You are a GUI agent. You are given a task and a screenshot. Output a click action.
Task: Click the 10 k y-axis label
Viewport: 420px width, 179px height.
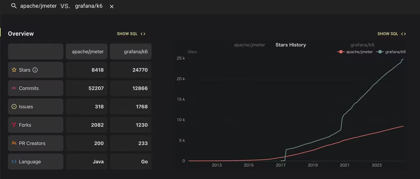(181, 120)
